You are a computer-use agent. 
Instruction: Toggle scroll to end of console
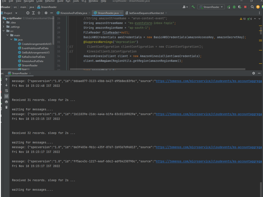pyautogui.click(x=6, y=96)
